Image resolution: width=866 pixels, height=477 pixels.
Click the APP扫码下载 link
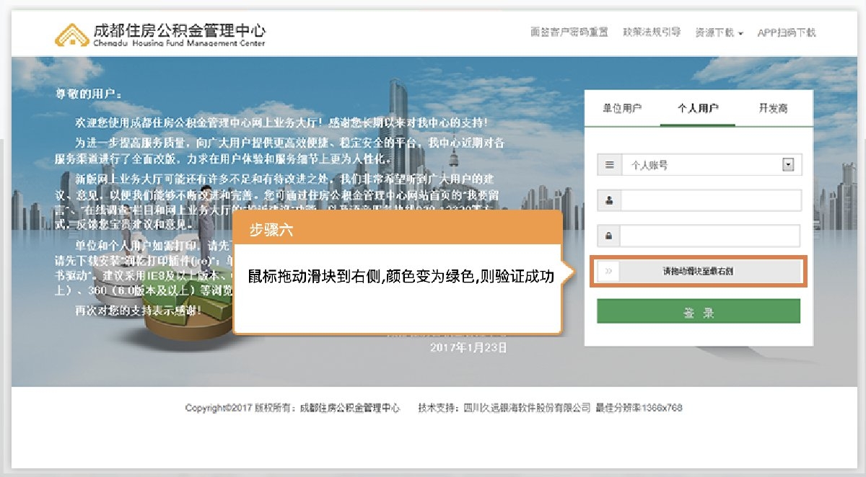tap(786, 32)
